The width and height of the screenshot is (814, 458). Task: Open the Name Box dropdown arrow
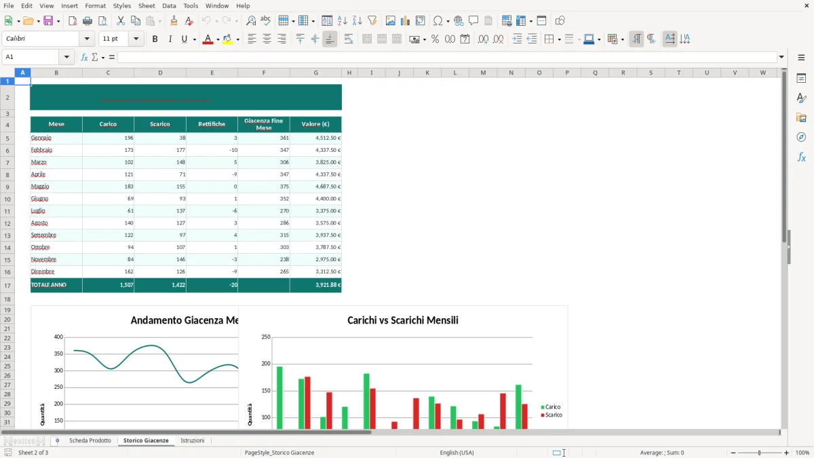coord(66,57)
